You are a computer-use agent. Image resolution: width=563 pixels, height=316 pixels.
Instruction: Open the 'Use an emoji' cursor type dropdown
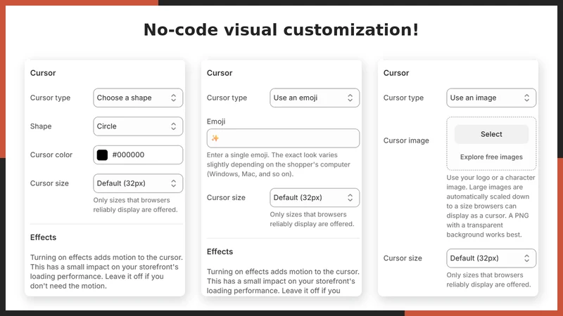(315, 98)
